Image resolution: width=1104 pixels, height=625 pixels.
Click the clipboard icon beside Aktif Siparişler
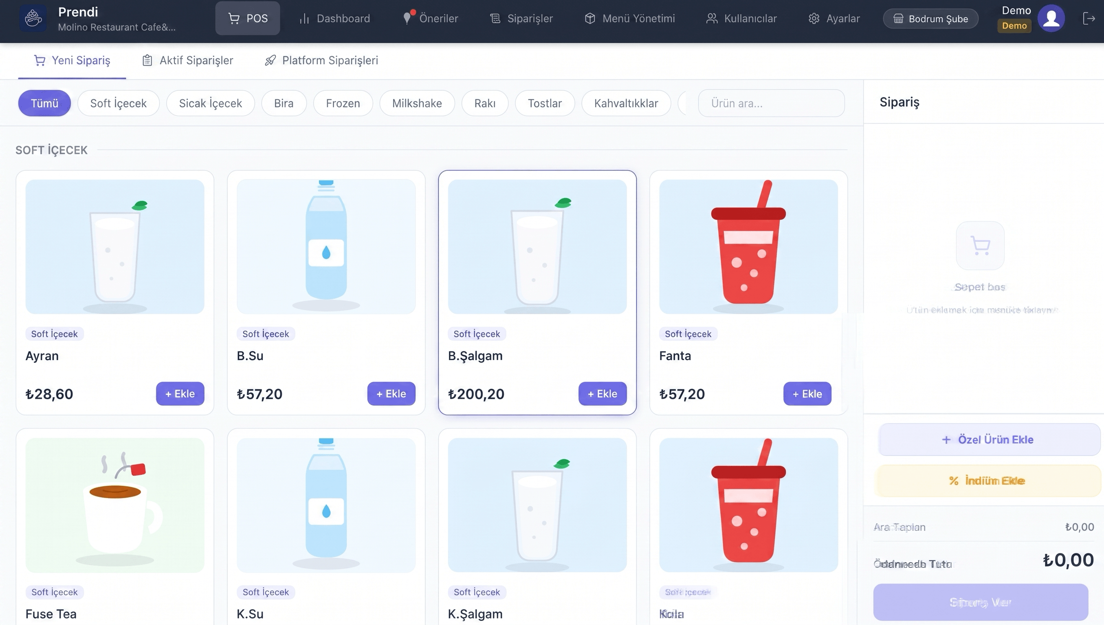pos(147,61)
